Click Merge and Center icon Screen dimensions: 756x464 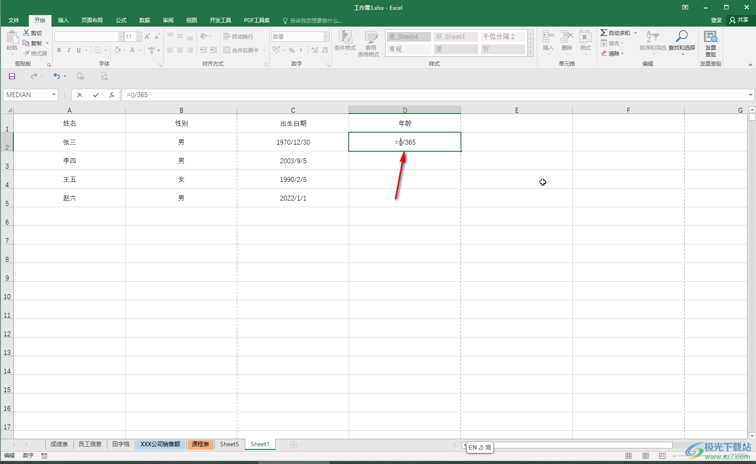227,50
